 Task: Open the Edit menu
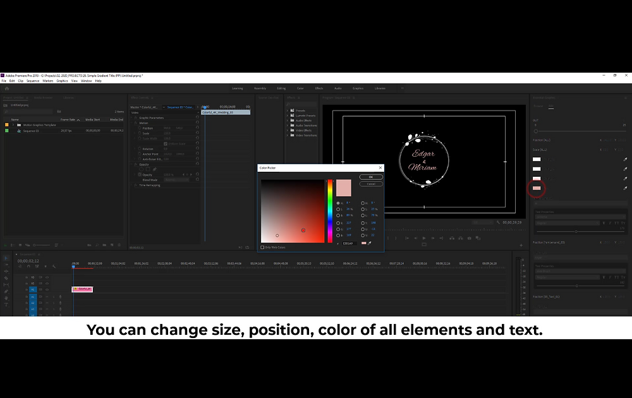12,81
